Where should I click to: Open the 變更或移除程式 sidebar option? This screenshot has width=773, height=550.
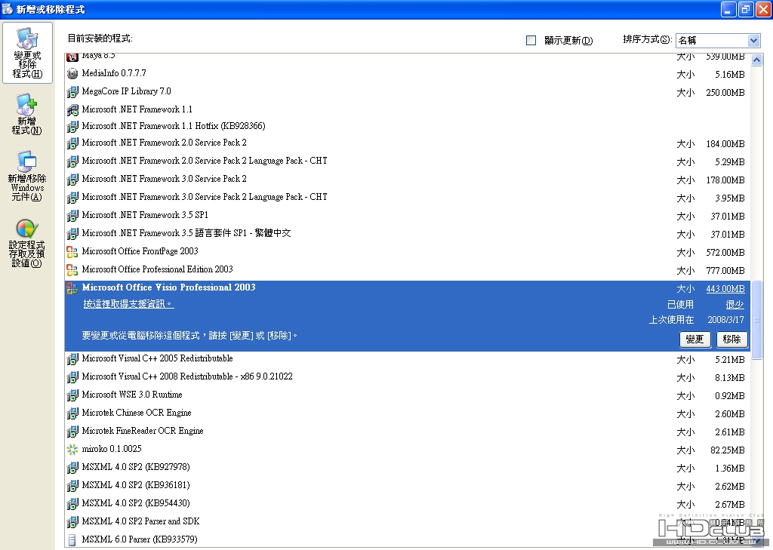point(27,53)
